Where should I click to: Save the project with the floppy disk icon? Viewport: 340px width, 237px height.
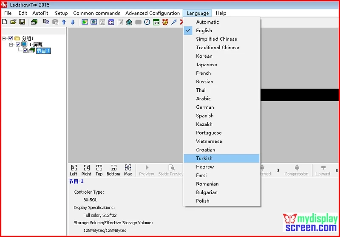pos(22,22)
